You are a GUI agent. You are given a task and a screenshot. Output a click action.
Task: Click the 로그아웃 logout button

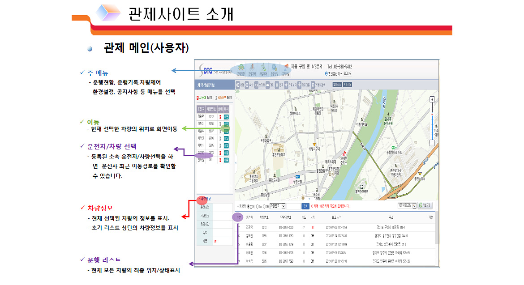pyautogui.click(x=347, y=73)
